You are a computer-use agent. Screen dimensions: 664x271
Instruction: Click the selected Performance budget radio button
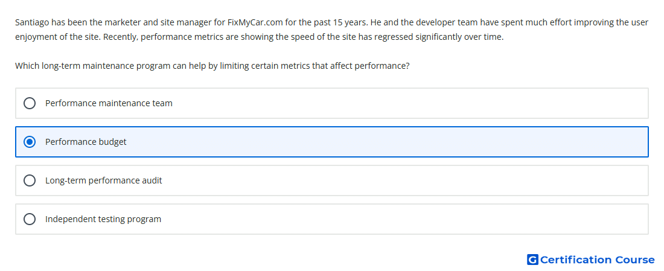click(30, 142)
